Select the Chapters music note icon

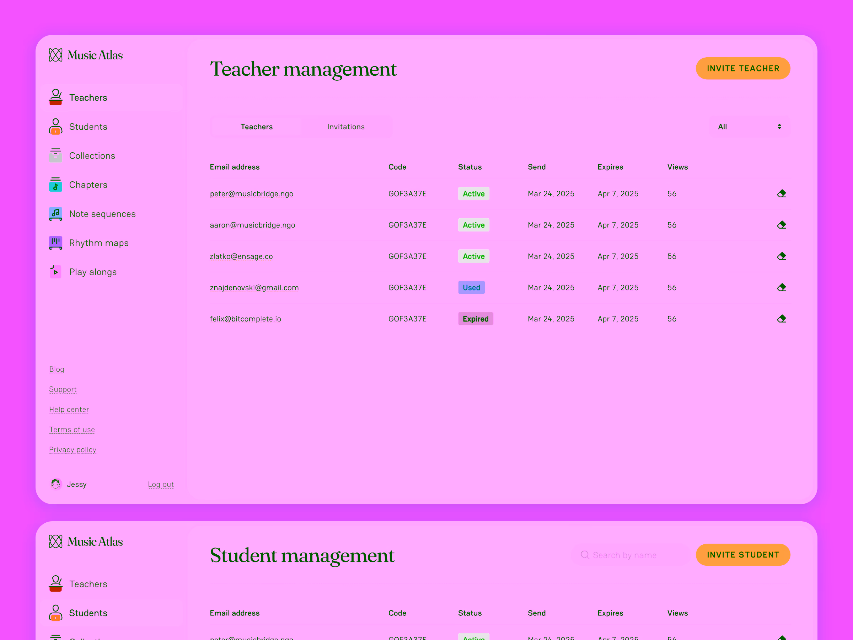tap(56, 185)
